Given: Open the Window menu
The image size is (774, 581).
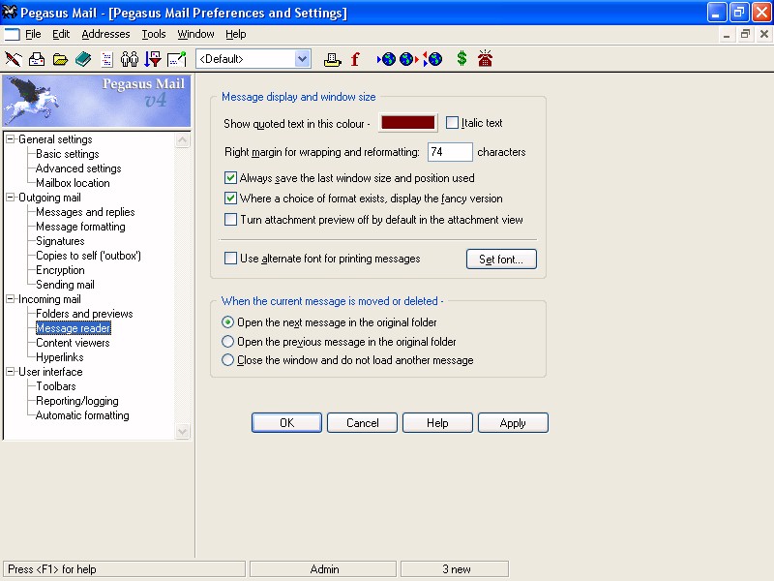Looking at the screenshot, I should pos(195,34).
